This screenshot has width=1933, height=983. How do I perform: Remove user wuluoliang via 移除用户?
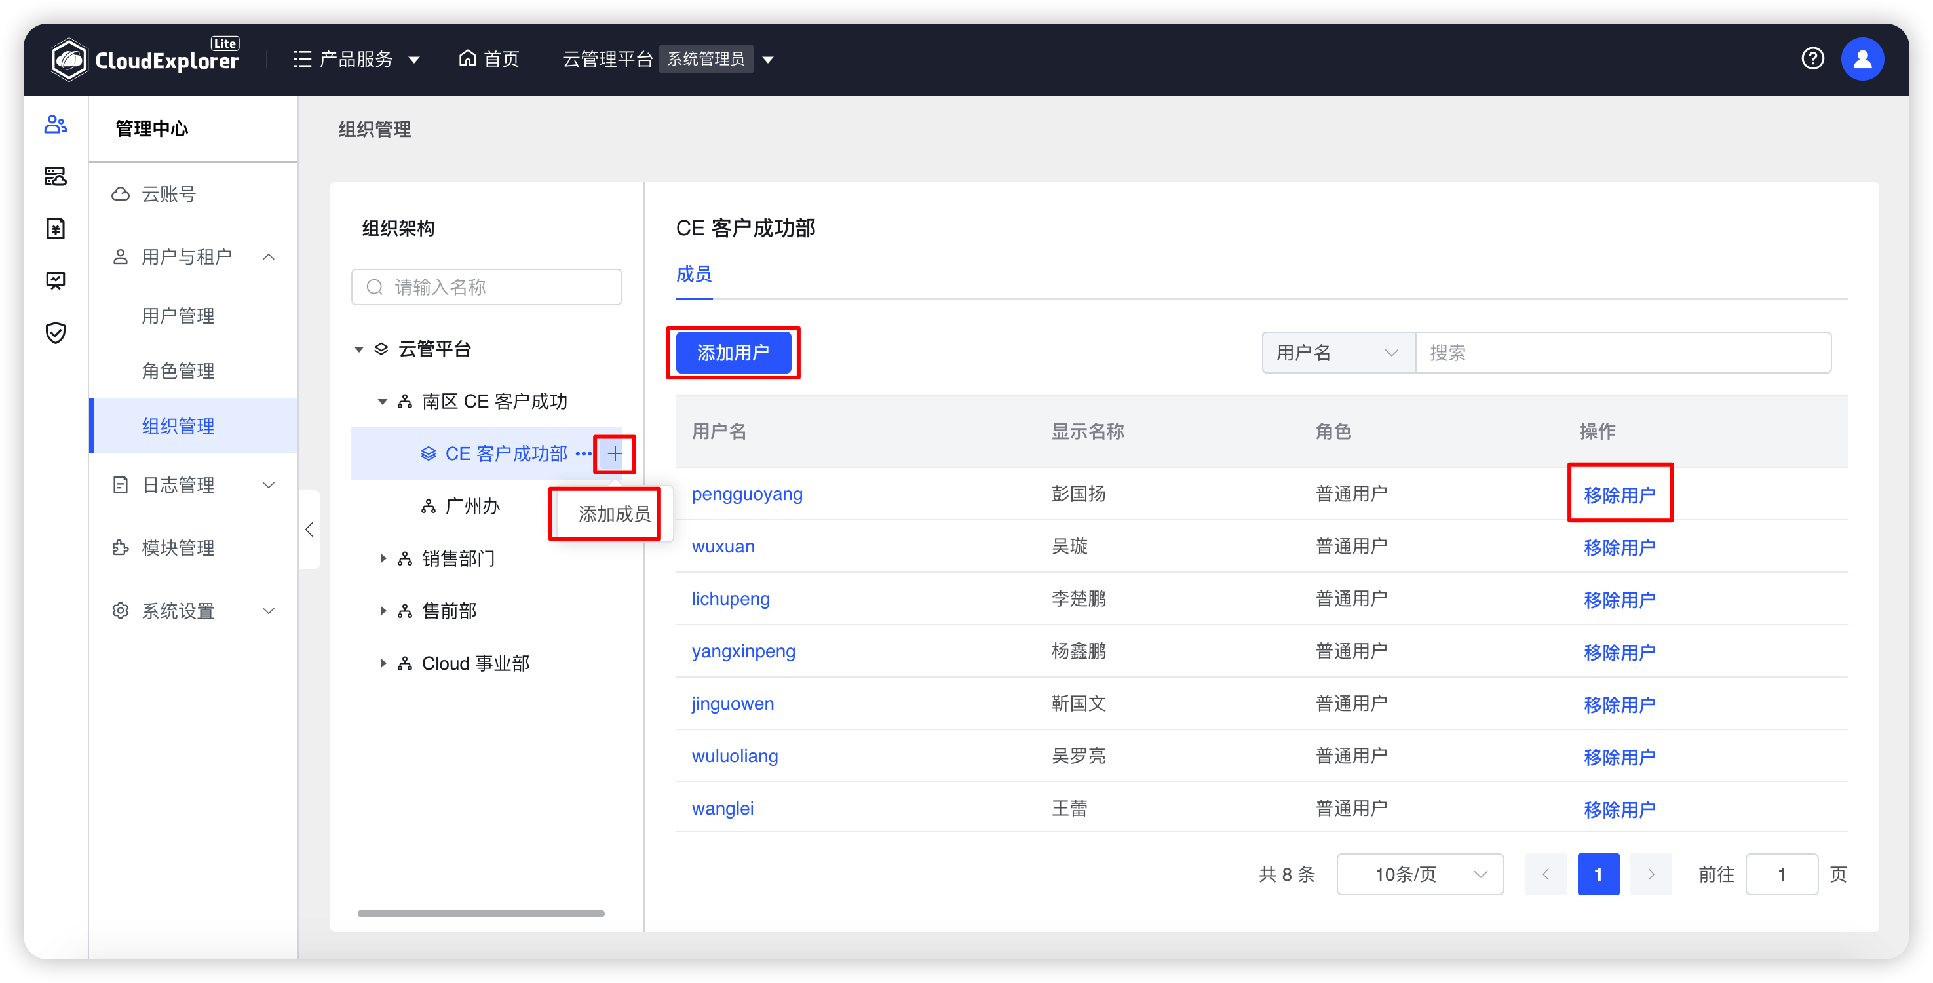1619,758
